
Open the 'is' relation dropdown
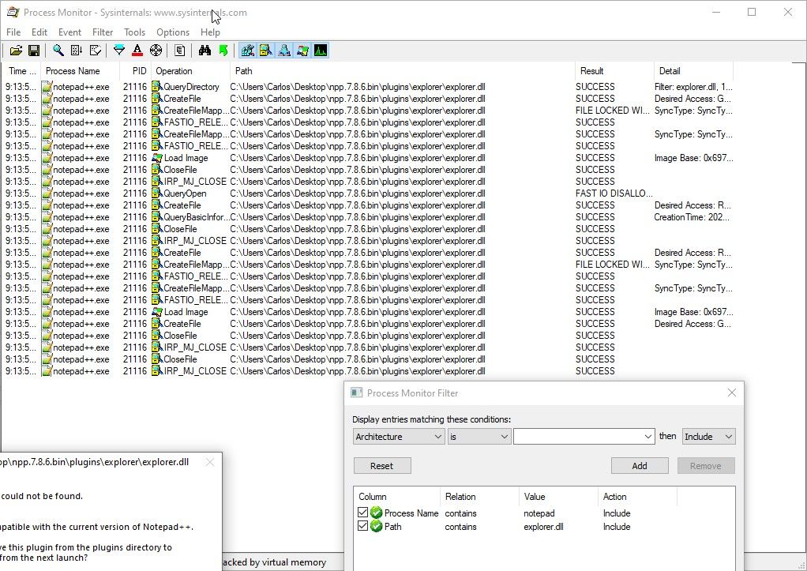tap(479, 437)
